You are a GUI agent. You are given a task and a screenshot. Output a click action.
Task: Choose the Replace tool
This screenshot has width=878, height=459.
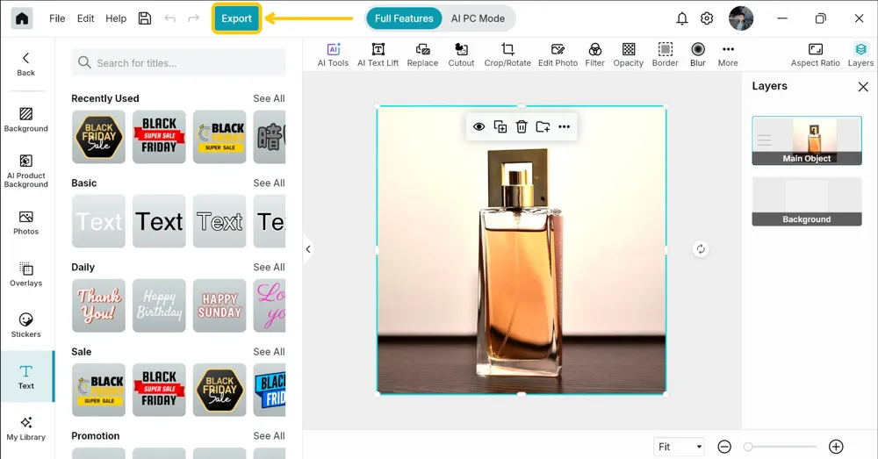click(423, 55)
